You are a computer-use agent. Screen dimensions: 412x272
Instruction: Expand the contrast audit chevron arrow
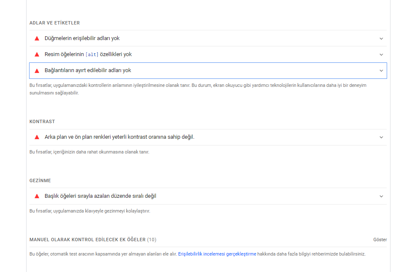pyautogui.click(x=381, y=137)
